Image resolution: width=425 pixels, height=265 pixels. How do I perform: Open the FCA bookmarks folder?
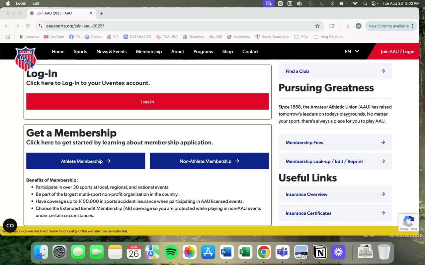click(301, 37)
